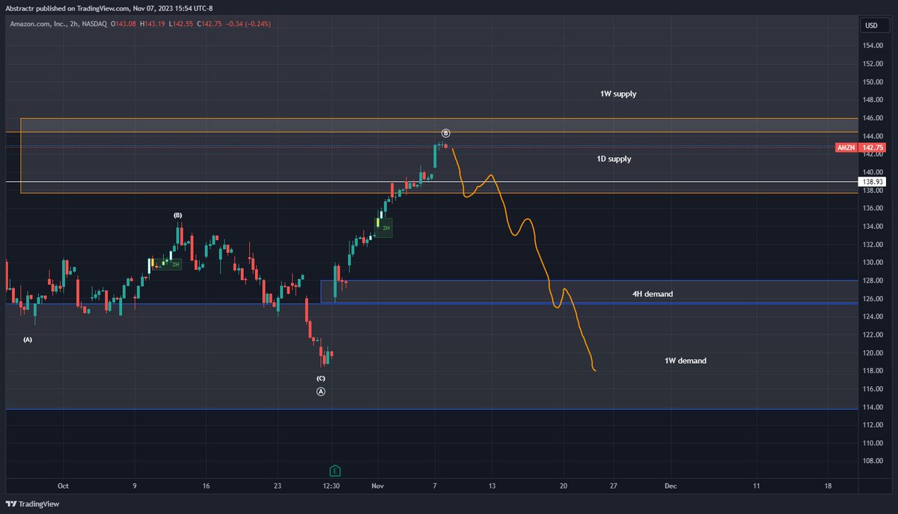
Task: Select the (B) wave label in parentheses
Action: point(178,215)
